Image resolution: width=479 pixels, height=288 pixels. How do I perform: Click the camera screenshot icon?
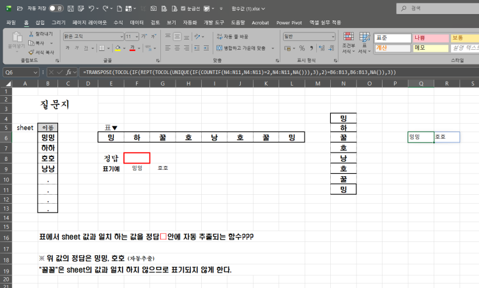[x=153, y=8]
